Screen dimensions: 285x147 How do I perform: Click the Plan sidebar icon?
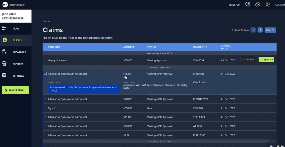tap(4, 28)
